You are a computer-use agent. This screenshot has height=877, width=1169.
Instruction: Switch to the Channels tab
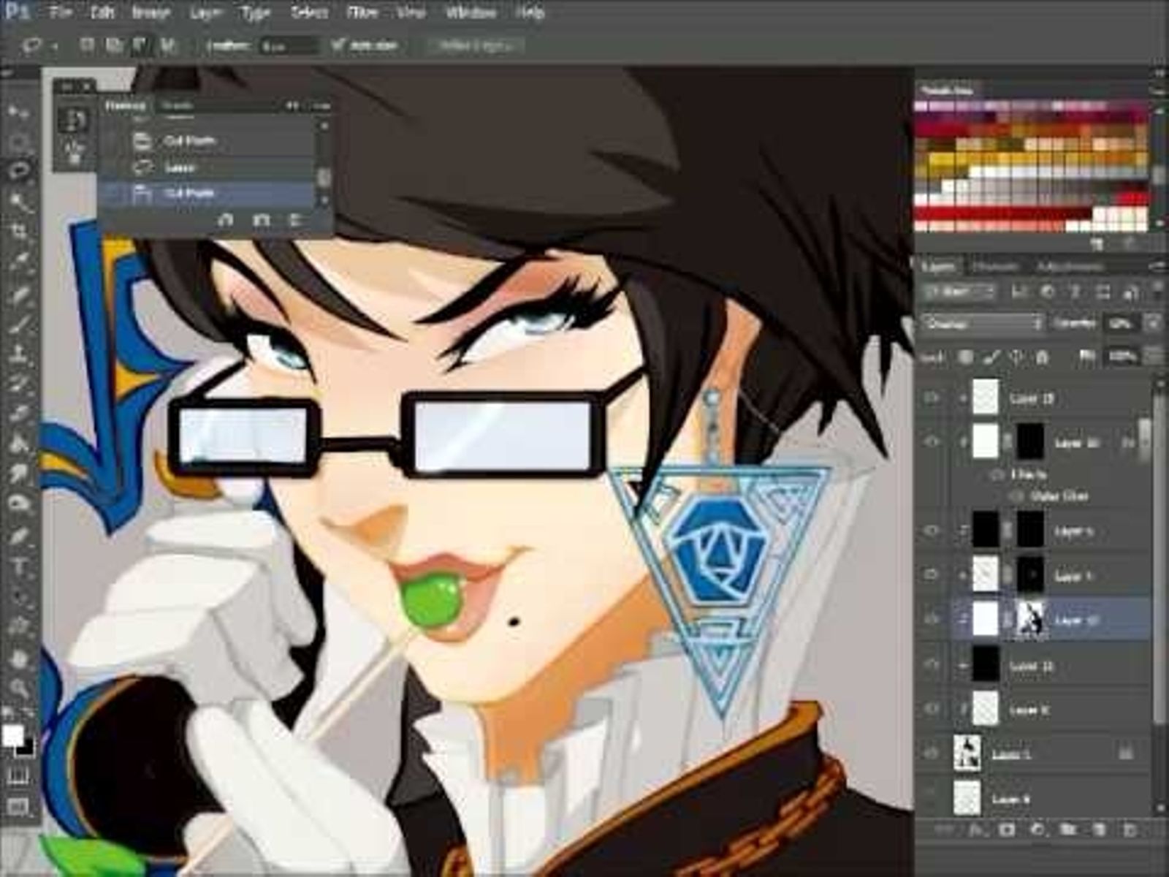click(x=995, y=267)
